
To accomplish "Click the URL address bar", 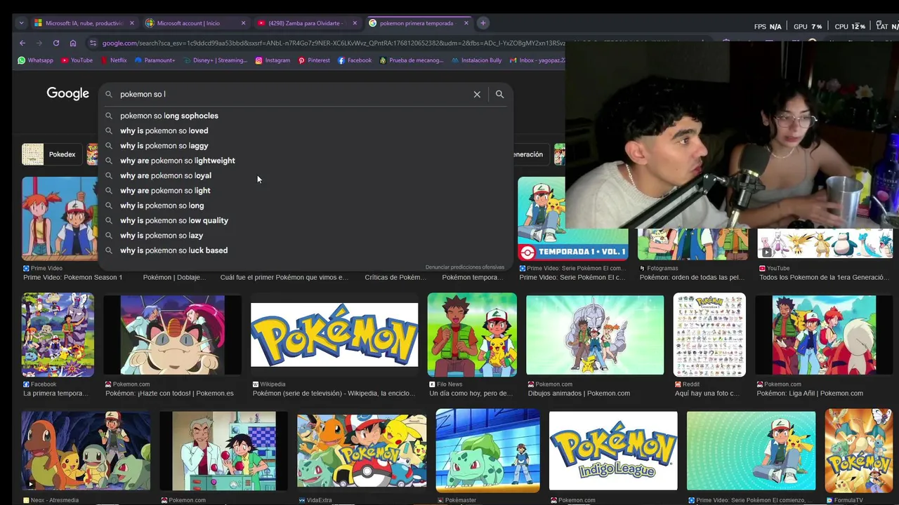I will (x=333, y=43).
